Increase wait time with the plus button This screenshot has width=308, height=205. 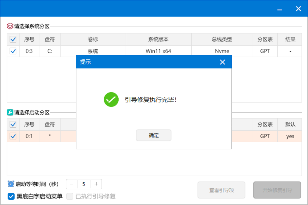click(96, 184)
